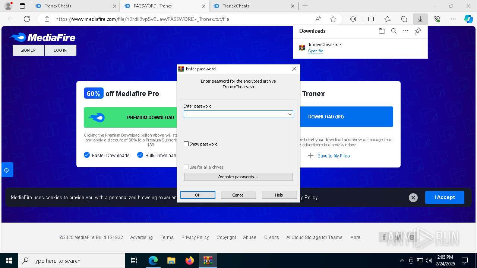Switch to the third TronexCheats tab
477x268 pixels.
click(253, 6)
